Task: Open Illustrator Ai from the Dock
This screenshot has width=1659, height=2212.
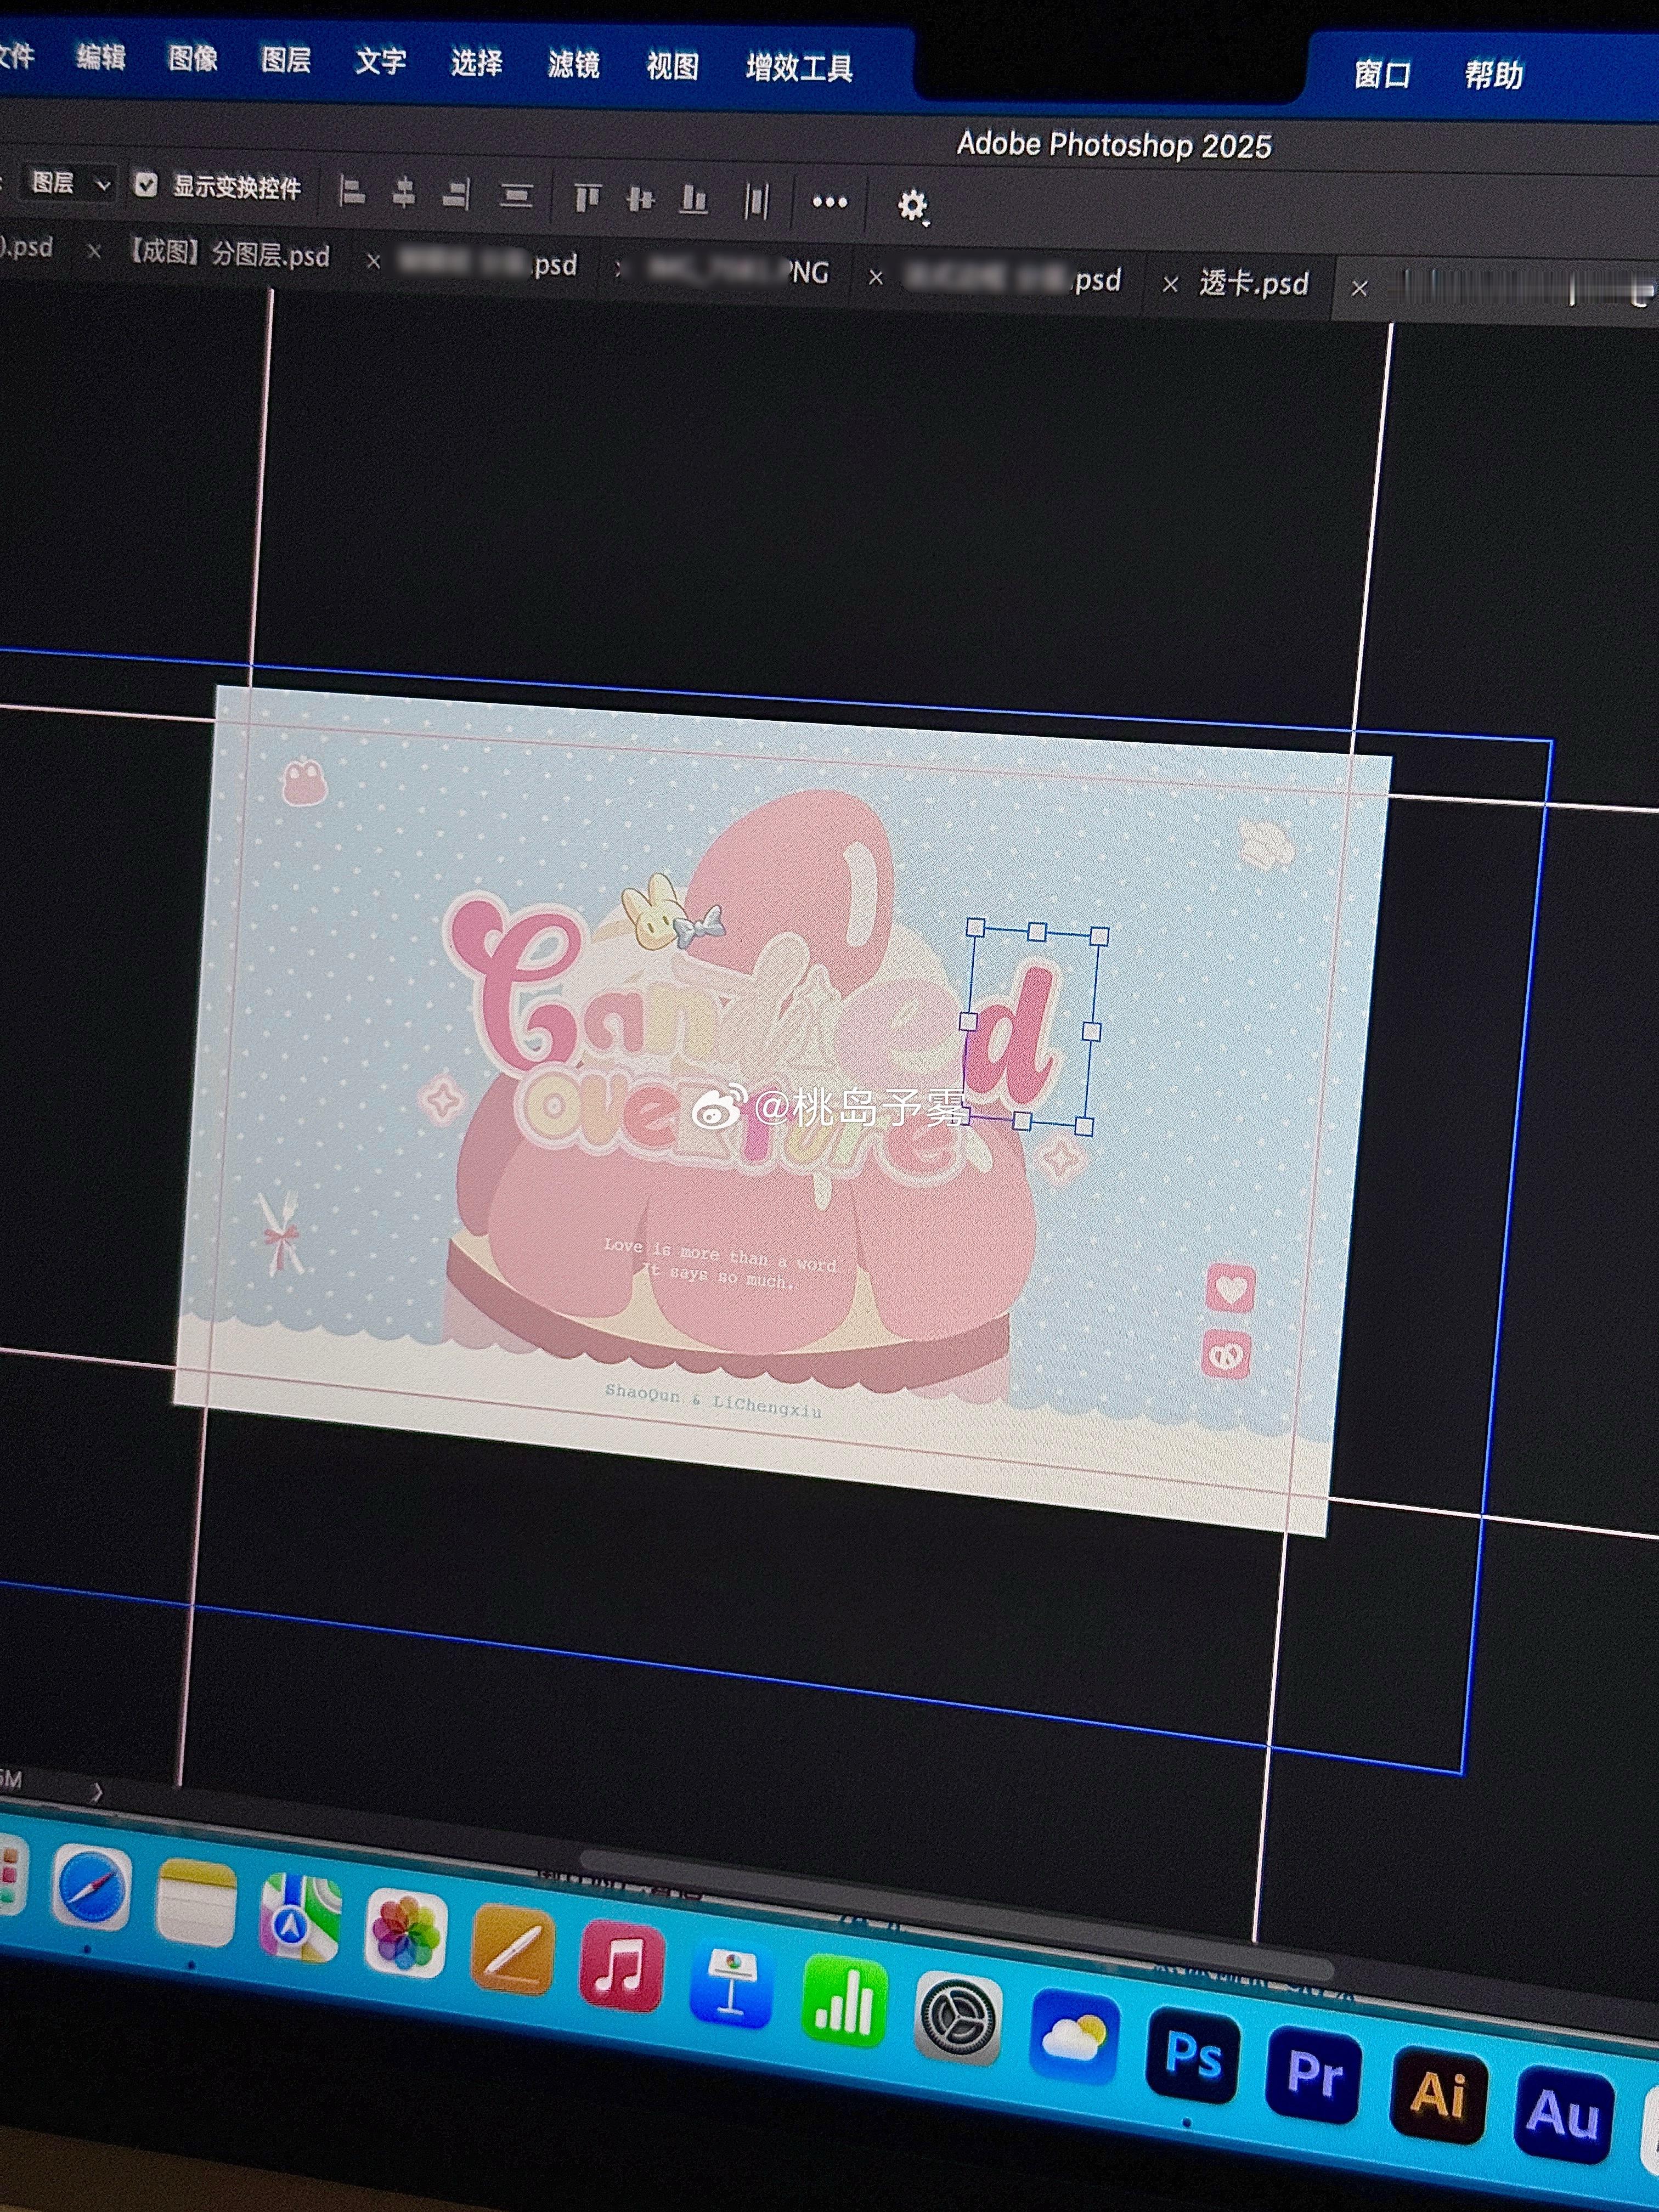Action: coord(1437,2096)
